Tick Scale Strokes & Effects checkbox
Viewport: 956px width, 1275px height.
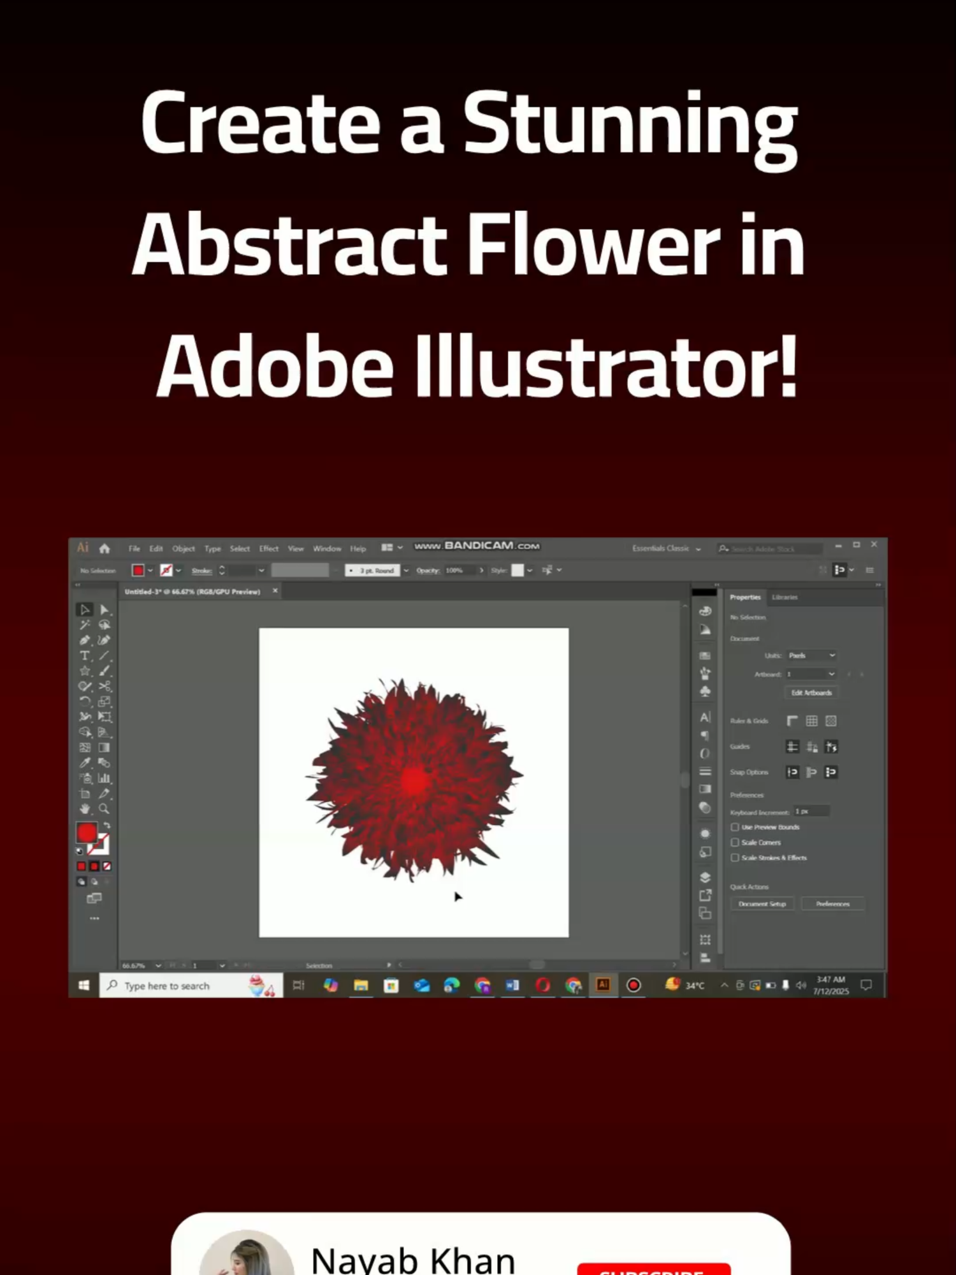pos(735,857)
